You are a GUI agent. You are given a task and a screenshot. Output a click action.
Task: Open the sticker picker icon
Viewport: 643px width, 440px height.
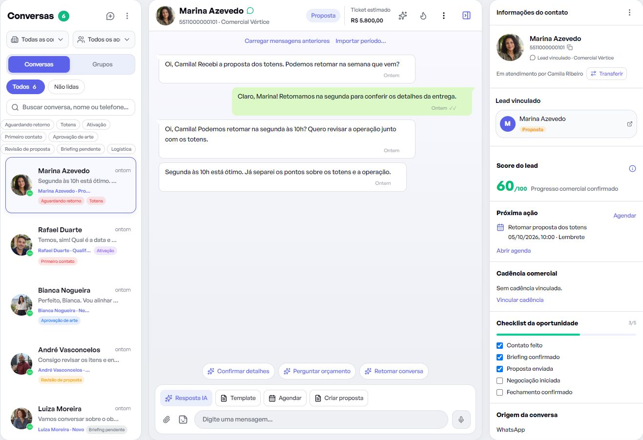(183, 420)
